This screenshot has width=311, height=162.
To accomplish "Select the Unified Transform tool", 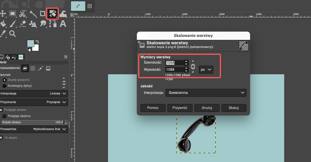I will click(52, 14).
